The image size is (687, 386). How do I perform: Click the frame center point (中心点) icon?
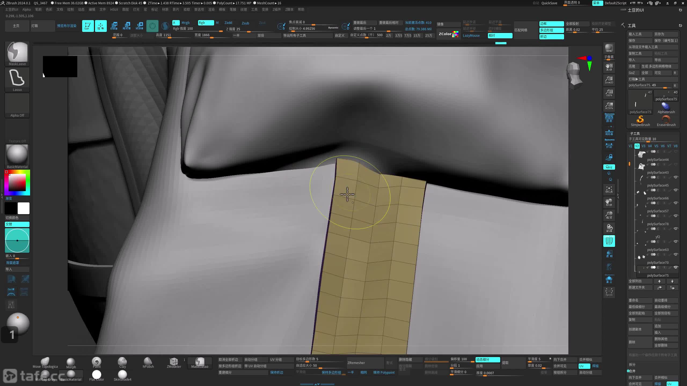click(609, 189)
